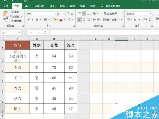Open fill color dropdown arrow

(x=58, y=20)
